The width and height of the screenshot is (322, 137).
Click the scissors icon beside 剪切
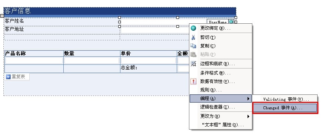193,37
